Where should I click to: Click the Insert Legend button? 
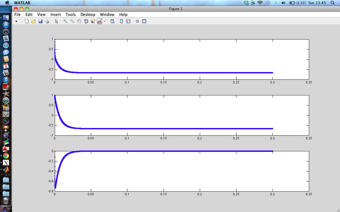point(128,21)
